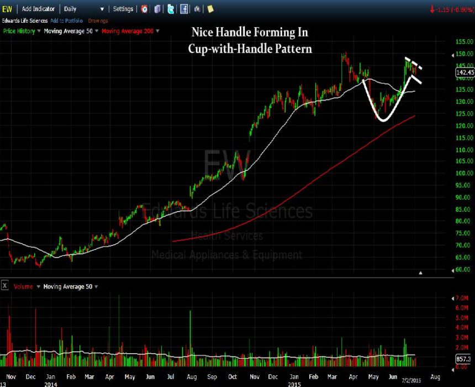Image resolution: width=475 pixels, height=387 pixels.
Task: Share chart via the Twitter icon
Action: point(171,9)
